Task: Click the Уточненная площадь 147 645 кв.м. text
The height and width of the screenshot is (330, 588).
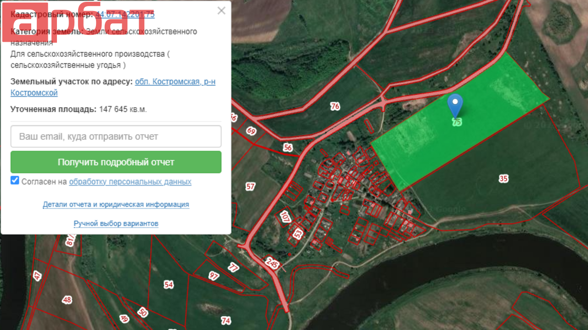Action: (79, 109)
